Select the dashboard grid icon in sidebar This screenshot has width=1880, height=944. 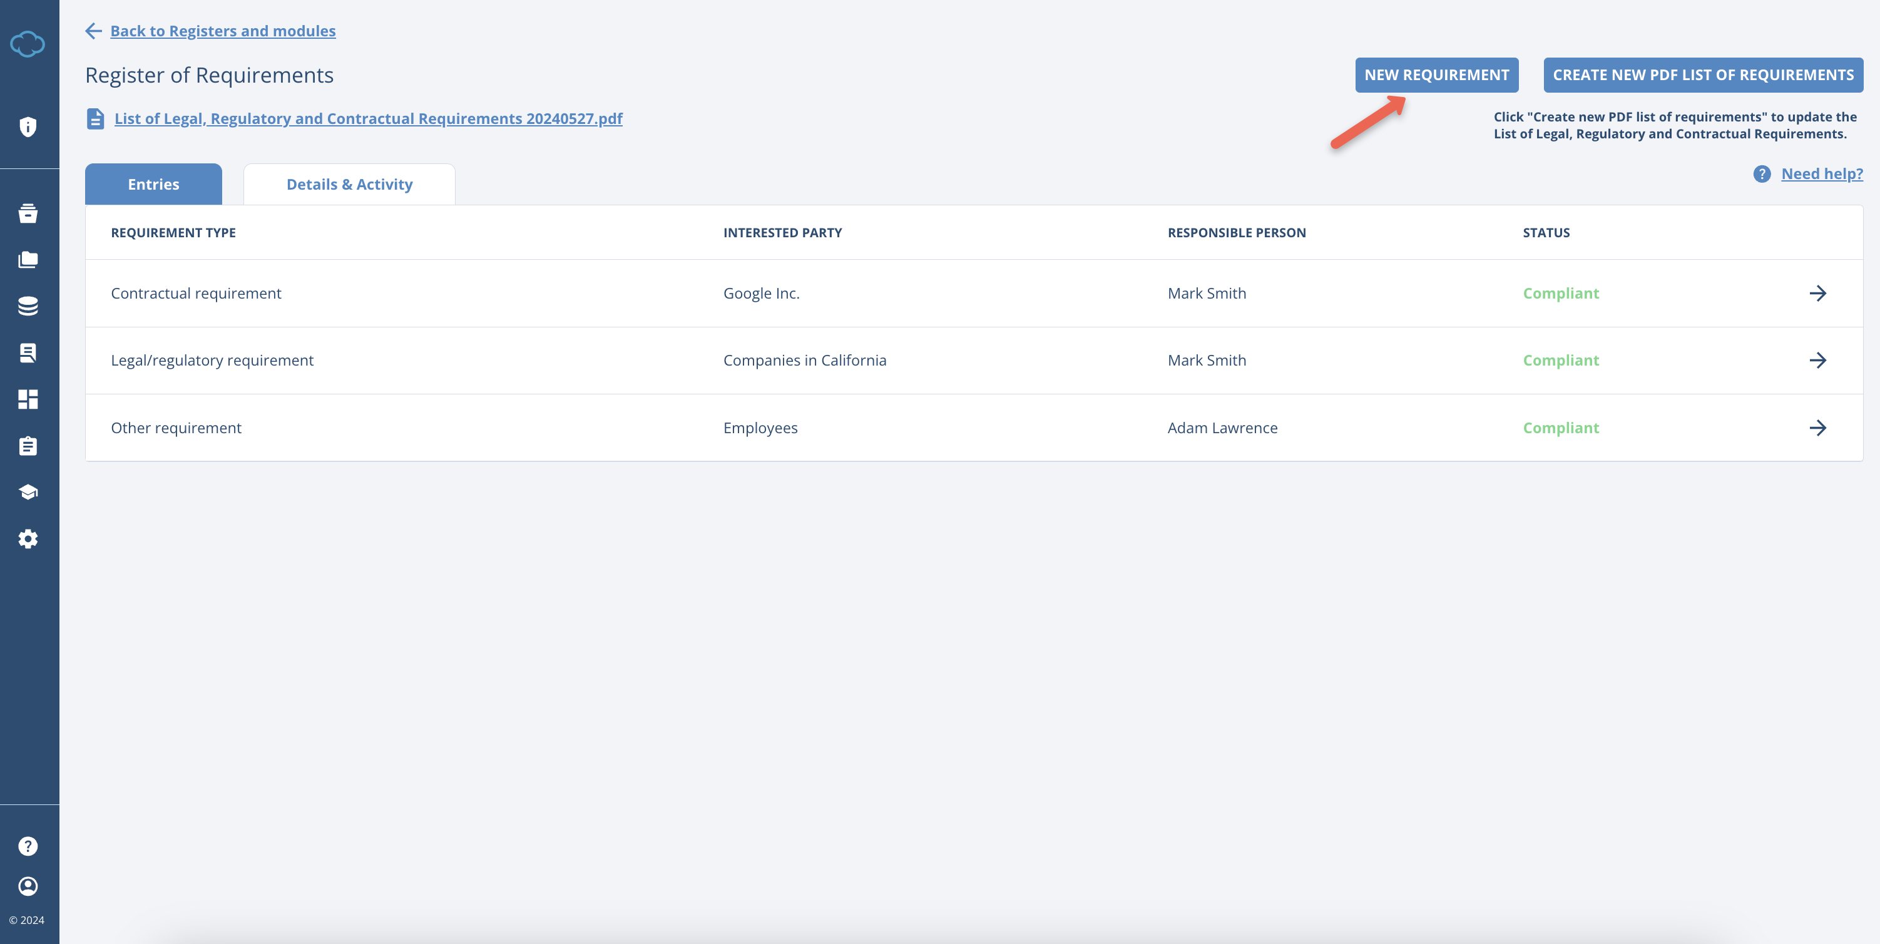click(28, 399)
